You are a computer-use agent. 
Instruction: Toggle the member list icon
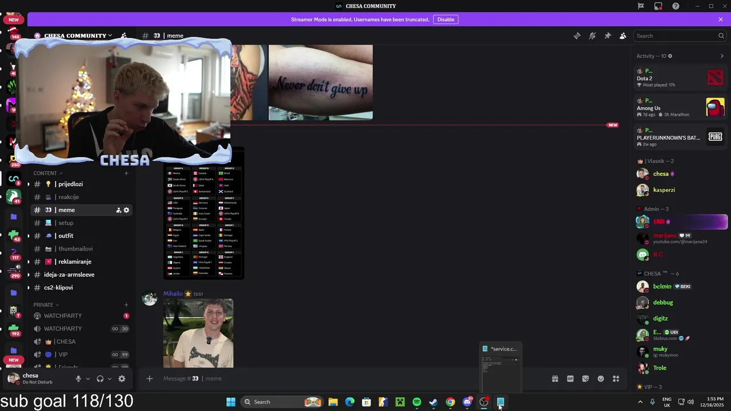(x=623, y=36)
